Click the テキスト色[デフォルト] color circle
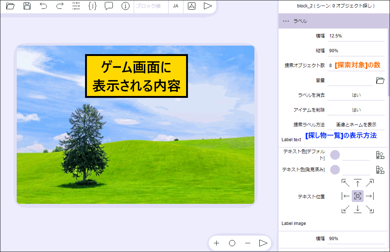 (335, 155)
